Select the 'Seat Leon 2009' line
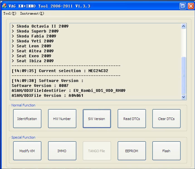195x169 pixels. (x=31, y=46)
